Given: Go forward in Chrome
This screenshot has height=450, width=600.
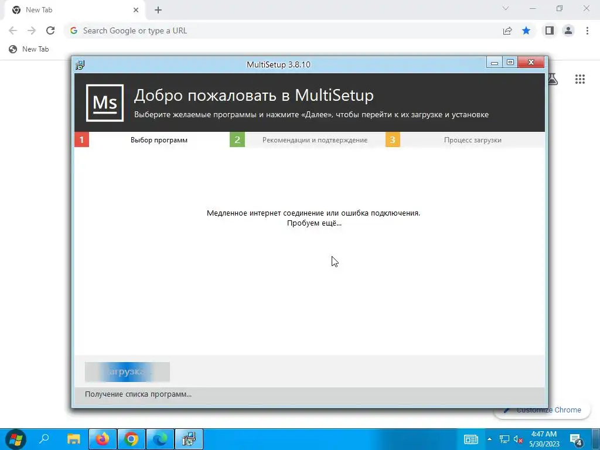Looking at the screenshot, I should pyautogui.click(x=32, y=30).
